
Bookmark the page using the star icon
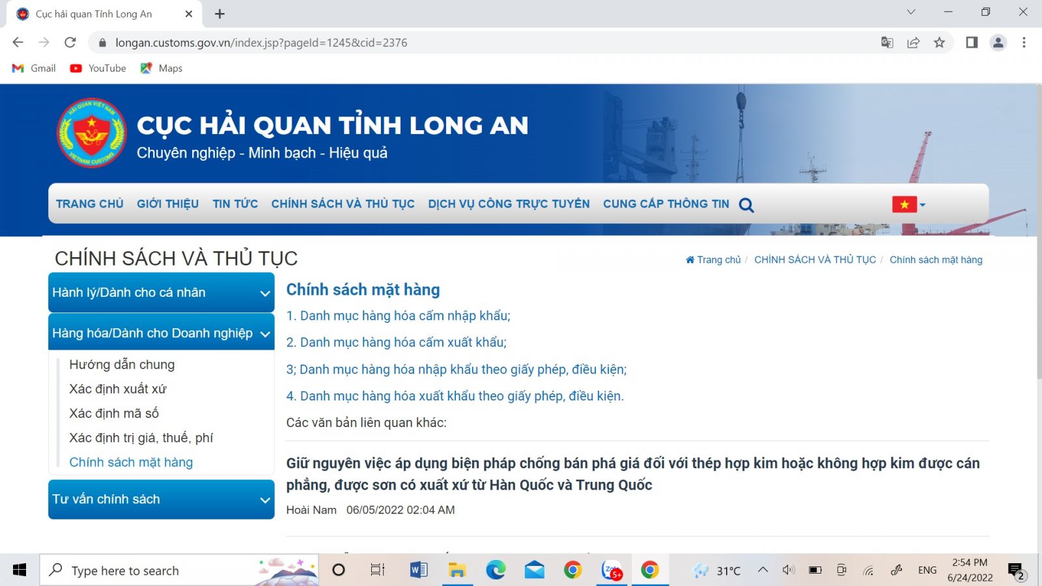click(x=940, y=42)
